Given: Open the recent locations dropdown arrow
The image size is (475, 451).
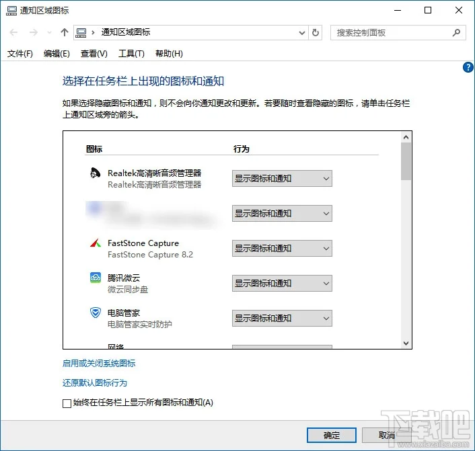Looking at the screenshot, I should (x=49, y=32).
